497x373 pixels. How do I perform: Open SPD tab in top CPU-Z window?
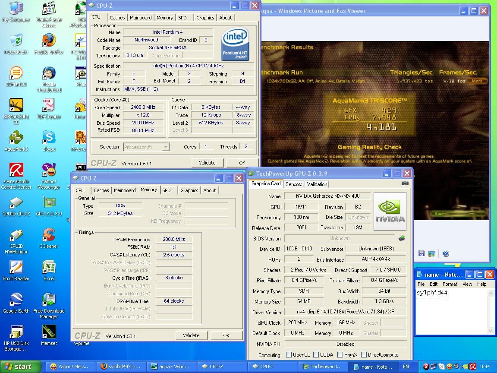[182, 18]
